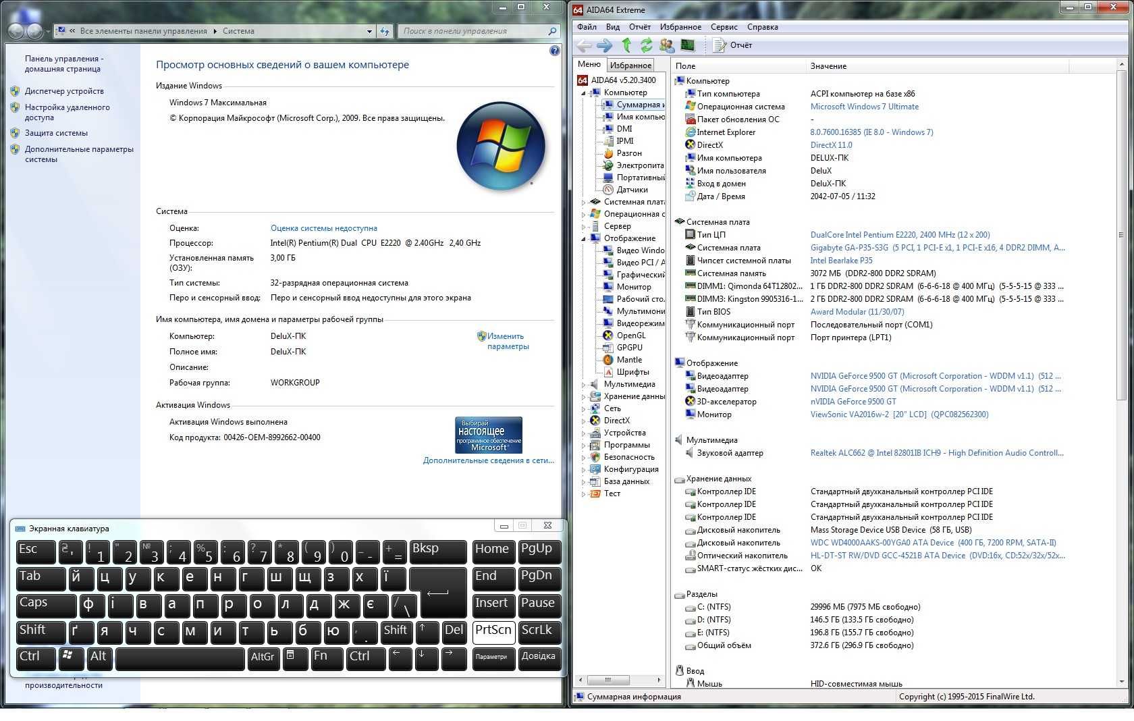Click the refresh icon in AIDA64 toolbar
The width and height of the screenshot is (1134, 721).
[647, 45]
